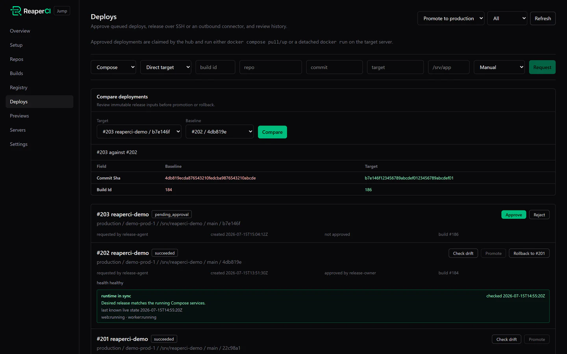The image size is (567, 354).
Task: Click Promote on deployment #201
Action: (537, 339)
